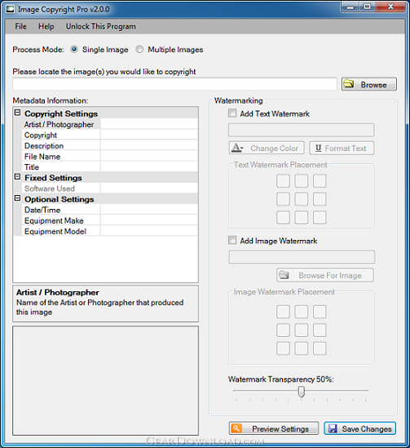Click the Copyright value cell
This screenshot has width=410, height=448.
pyautogui.click(x=149, y=135)
